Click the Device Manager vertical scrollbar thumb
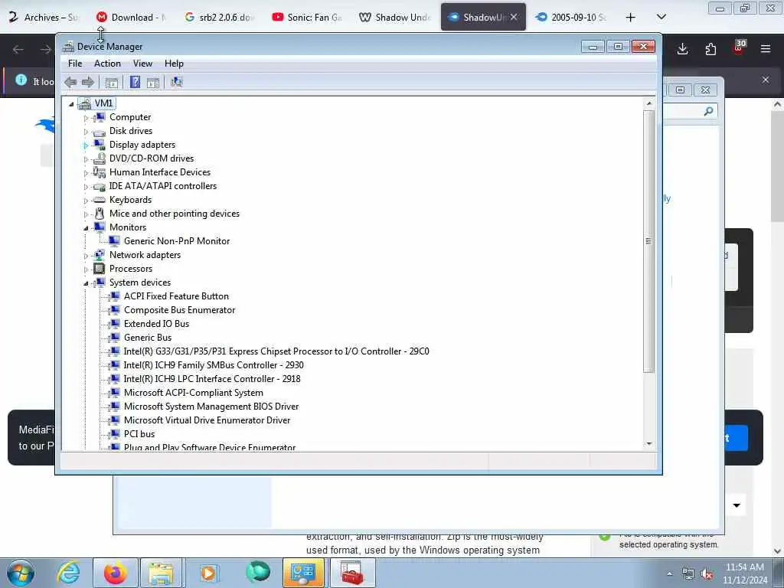The width and height of the screenshot is (784, 588). 649,241
